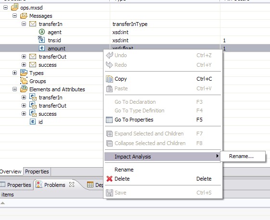Image resolution: width=270 pixels, height=220 pixels.
Task: Expand the success message under Messages
Action: coord(24,65)
